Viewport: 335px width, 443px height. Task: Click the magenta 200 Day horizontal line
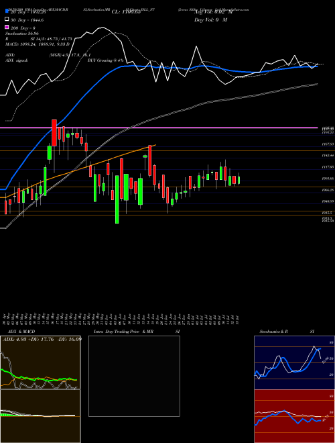click(x=159, y=128)
